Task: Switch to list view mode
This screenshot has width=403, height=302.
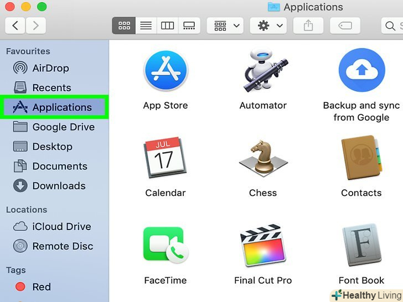Action: point(146,25)
